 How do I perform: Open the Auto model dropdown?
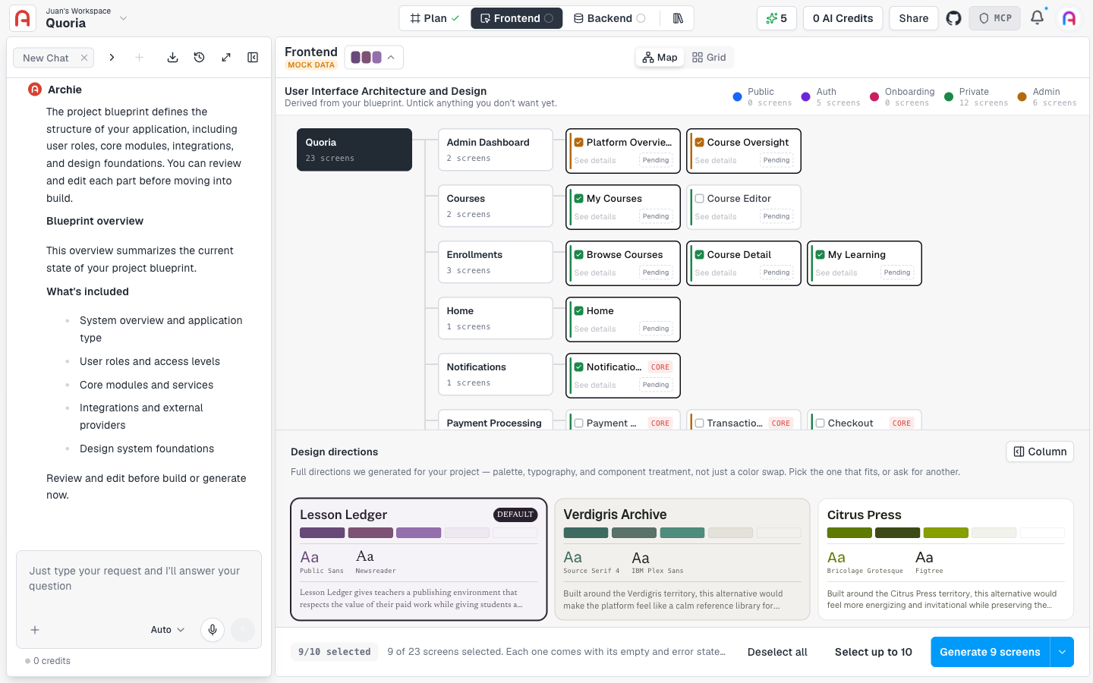(x=168, y=630)
